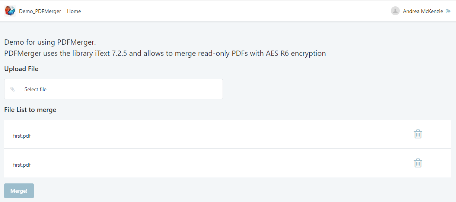Click the Select file label
Screen dimensions: 456x202
[x=35, y=89]
